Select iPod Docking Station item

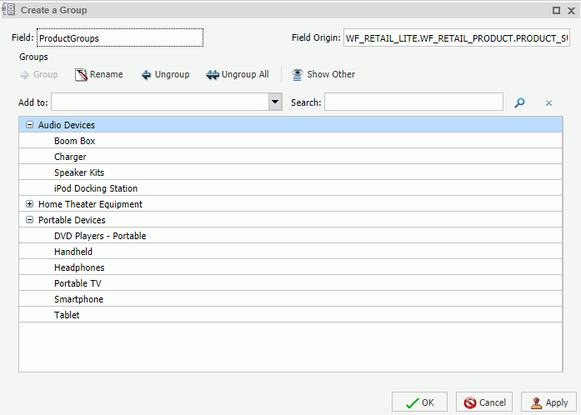point(290,188)
